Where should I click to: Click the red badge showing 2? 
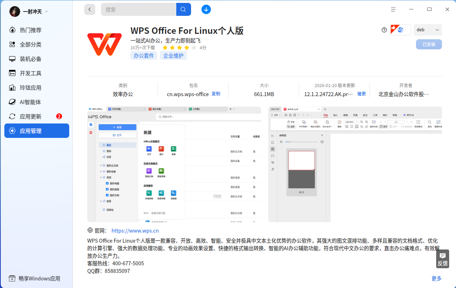pyautogui.click(x=59, y=116)
